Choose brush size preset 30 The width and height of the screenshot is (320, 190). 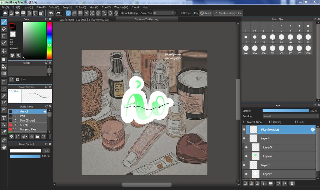pos(282,38)
